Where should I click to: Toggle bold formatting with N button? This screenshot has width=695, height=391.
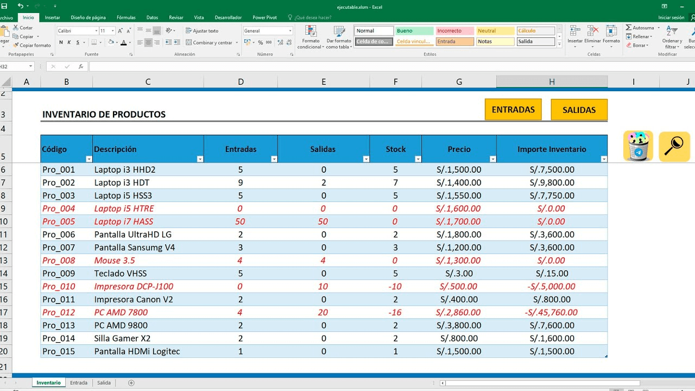pos(61,42)
